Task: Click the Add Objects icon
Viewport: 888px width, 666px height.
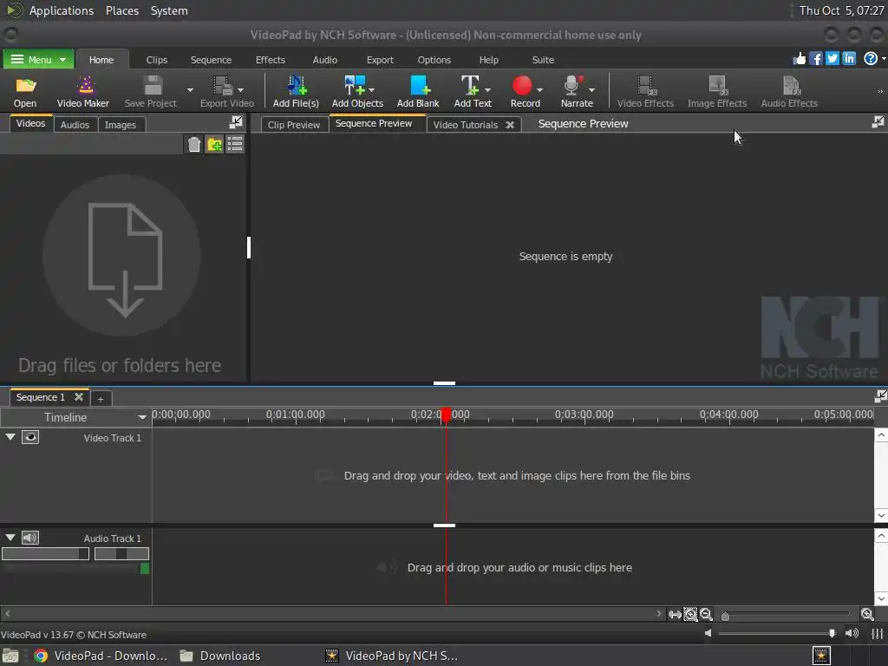Action: [x=355, y=86]
